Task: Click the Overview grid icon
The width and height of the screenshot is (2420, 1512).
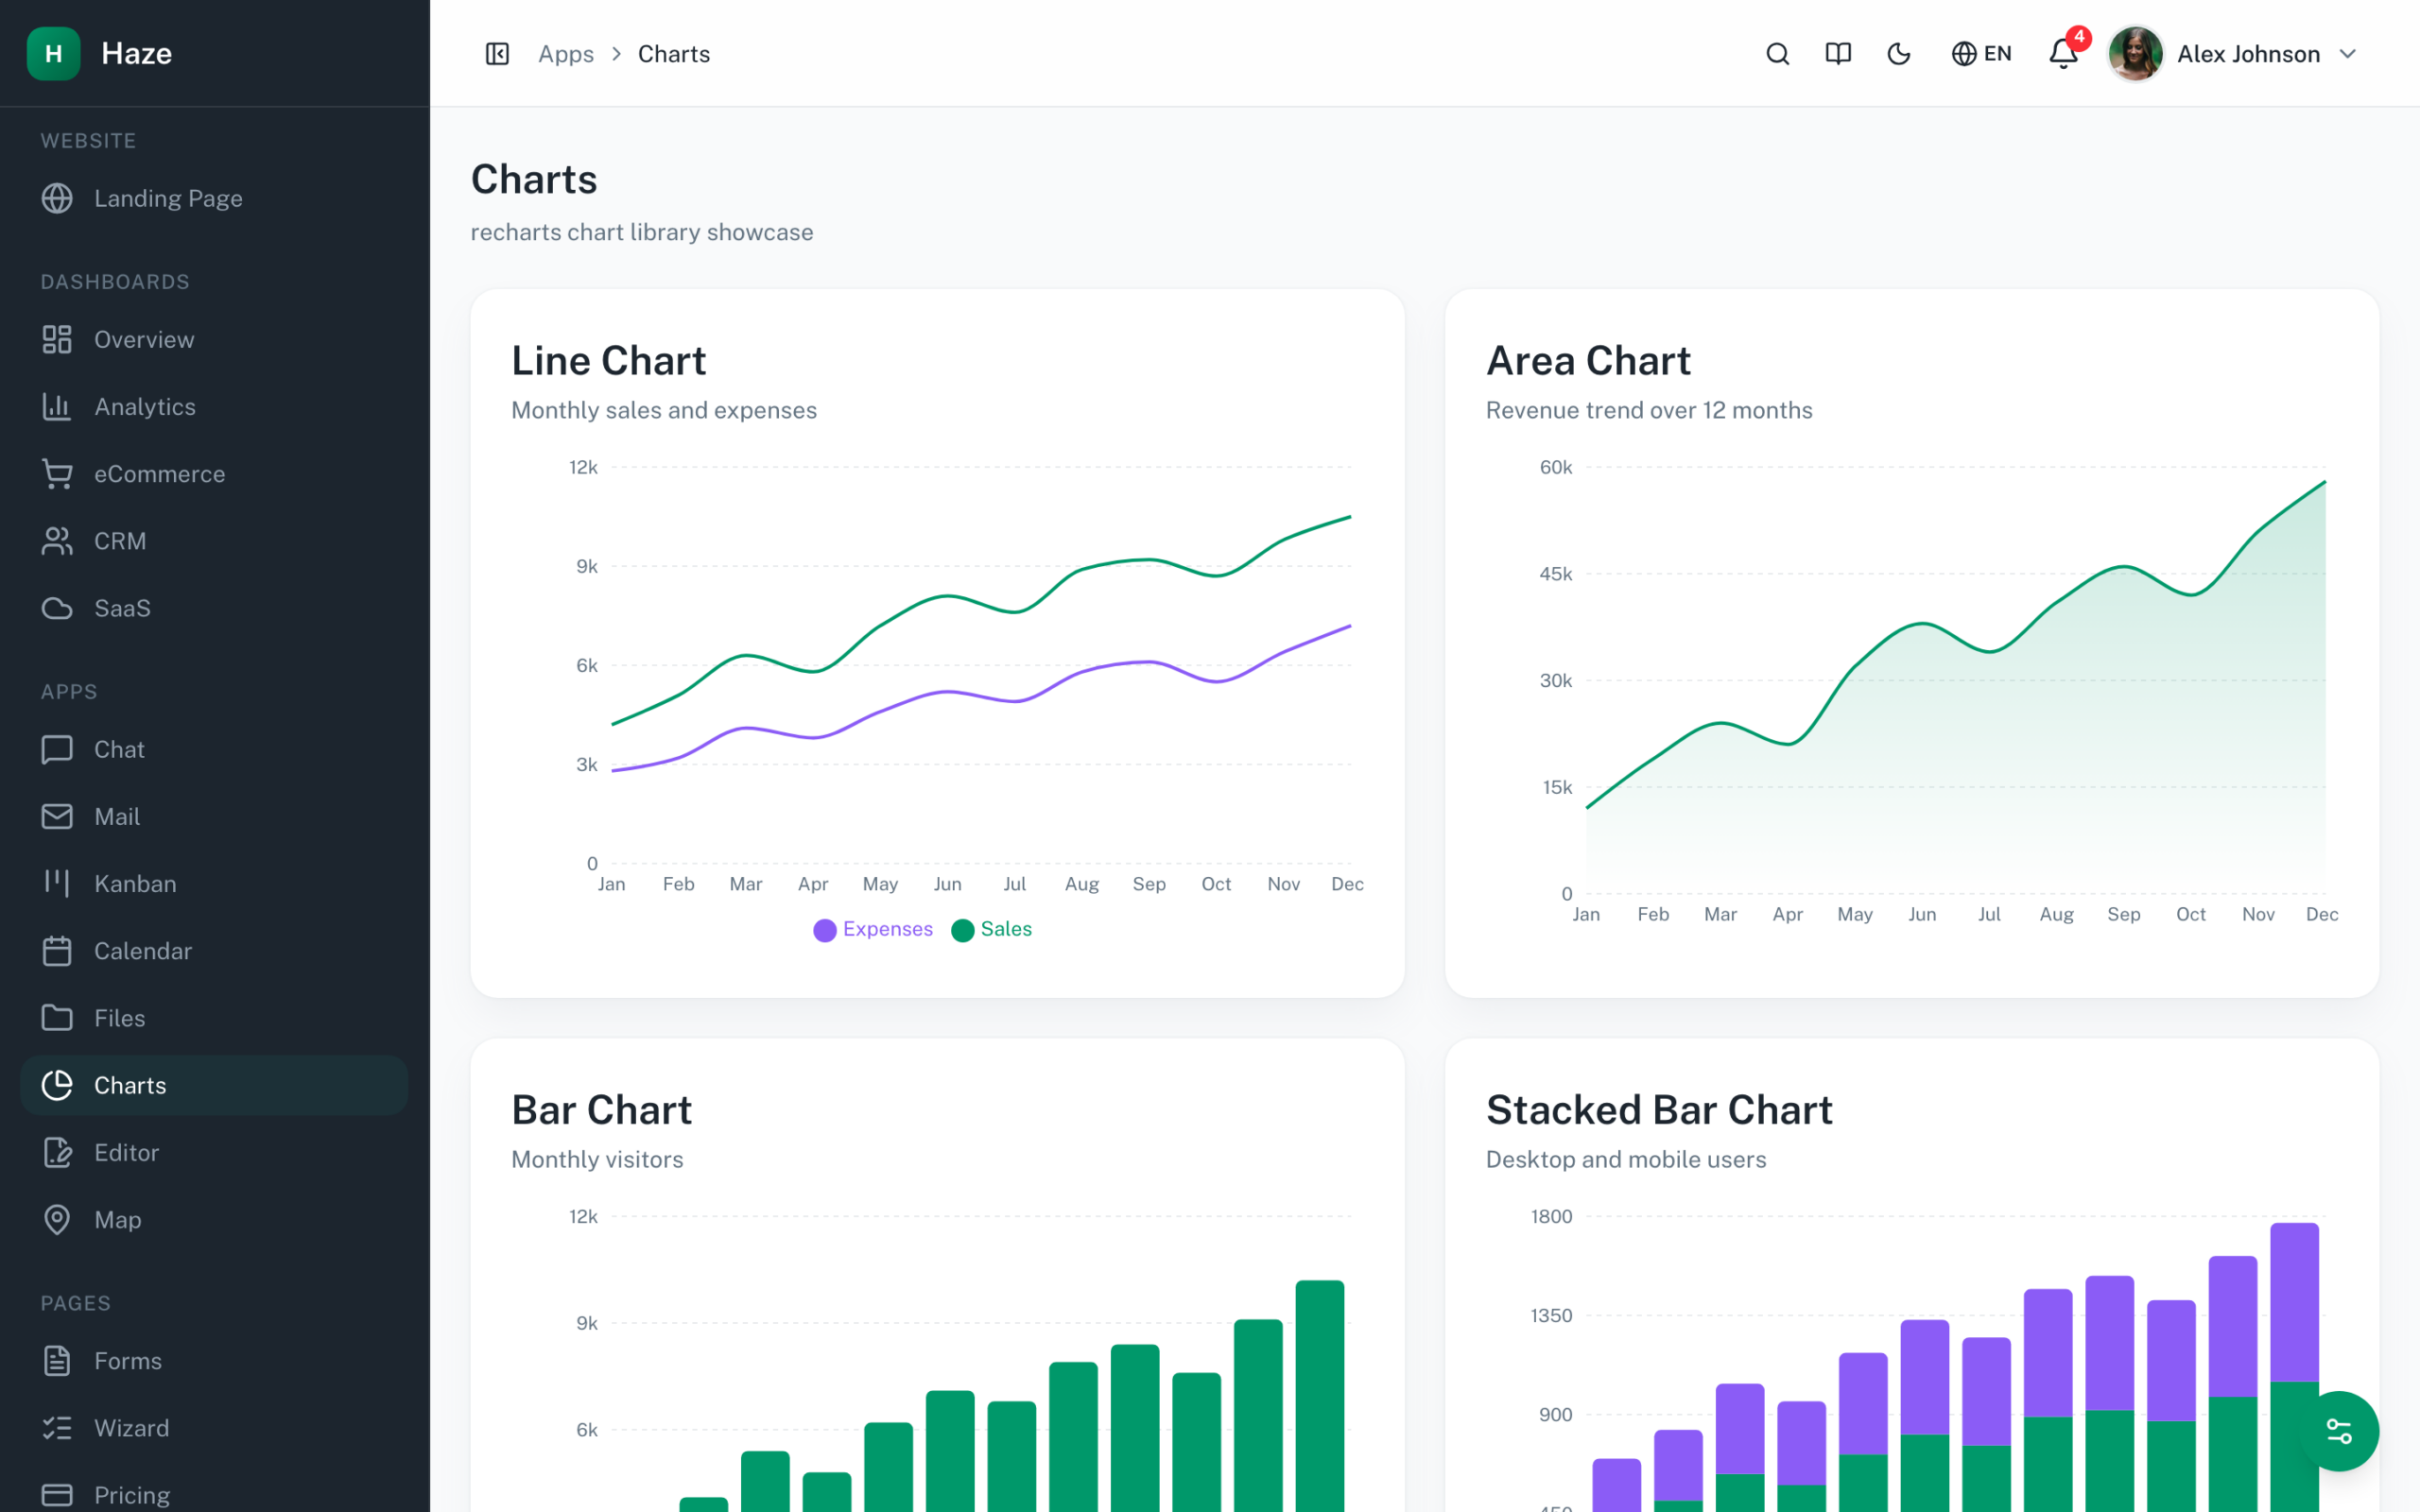Action: pos(57,340)
